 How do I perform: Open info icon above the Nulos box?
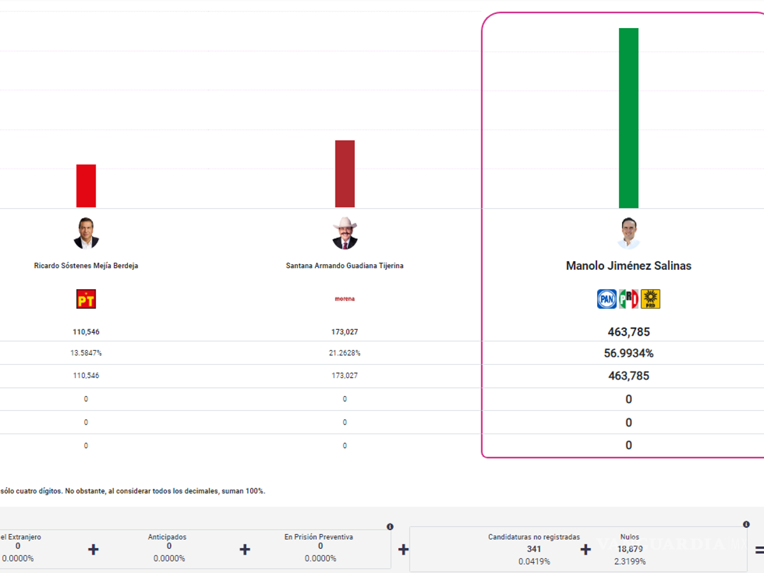click(x=746, y=525)
